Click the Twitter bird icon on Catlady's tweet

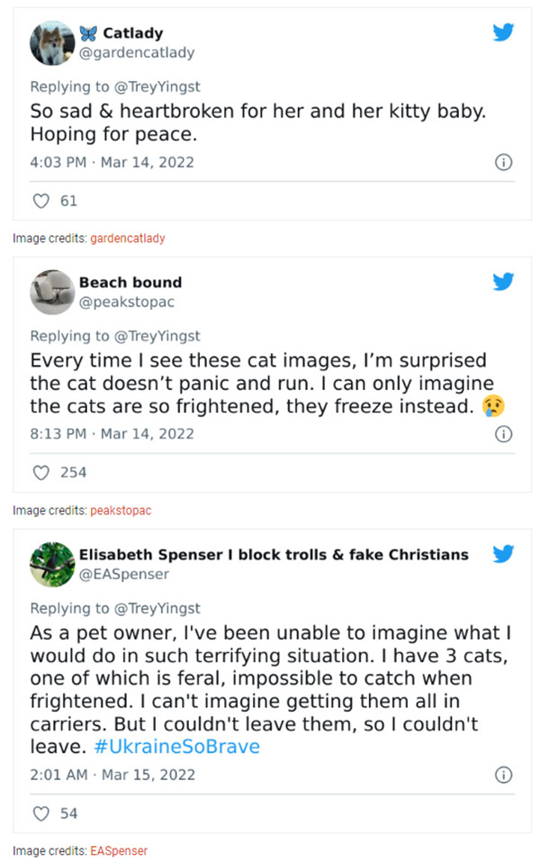coord(504,33)
